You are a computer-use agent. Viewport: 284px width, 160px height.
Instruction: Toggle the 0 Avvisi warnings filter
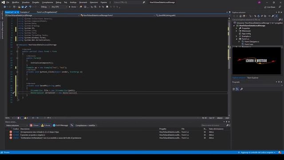pos(46,125)
